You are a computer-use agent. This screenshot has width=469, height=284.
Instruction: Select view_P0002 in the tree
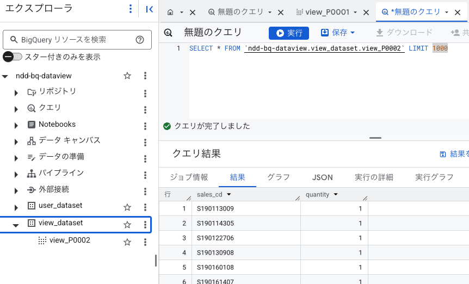pyautogui.click(x=70, y=240)
